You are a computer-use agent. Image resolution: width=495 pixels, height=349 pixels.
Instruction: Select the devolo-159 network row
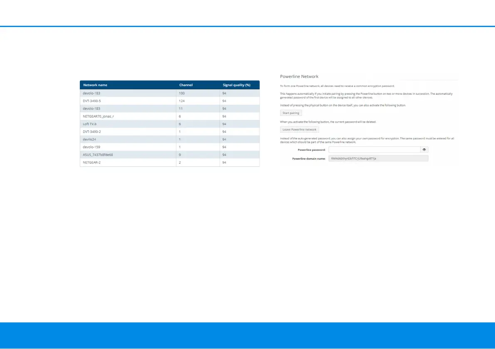point(170,147)
